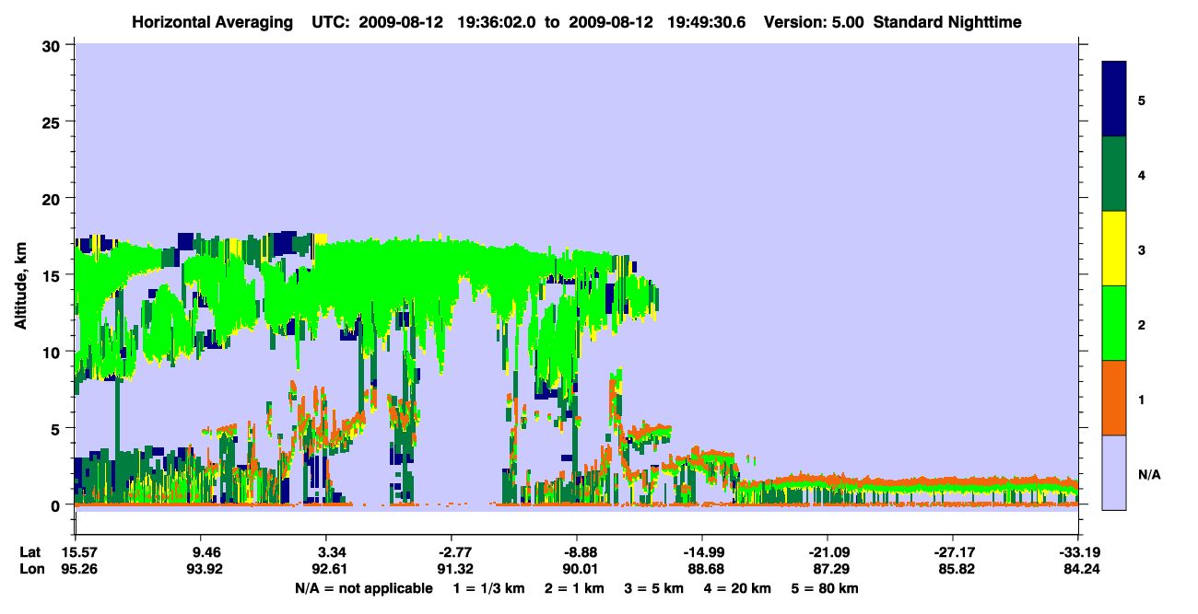This screenshot has width=1198, height=614.
Task: Click latitude value 9.46
Action: click(x=200, y=552)
